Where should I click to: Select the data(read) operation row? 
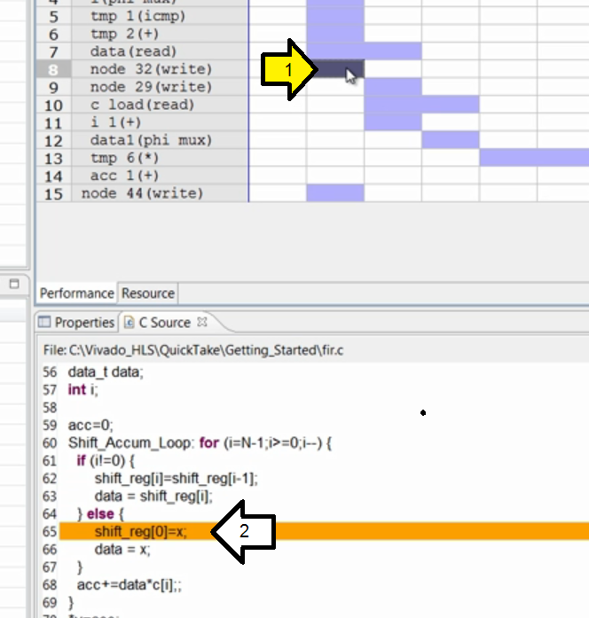tap(133, 51)
